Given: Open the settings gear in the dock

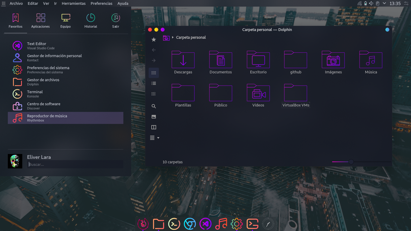Looking at the screenshot, I should [237, 224].
